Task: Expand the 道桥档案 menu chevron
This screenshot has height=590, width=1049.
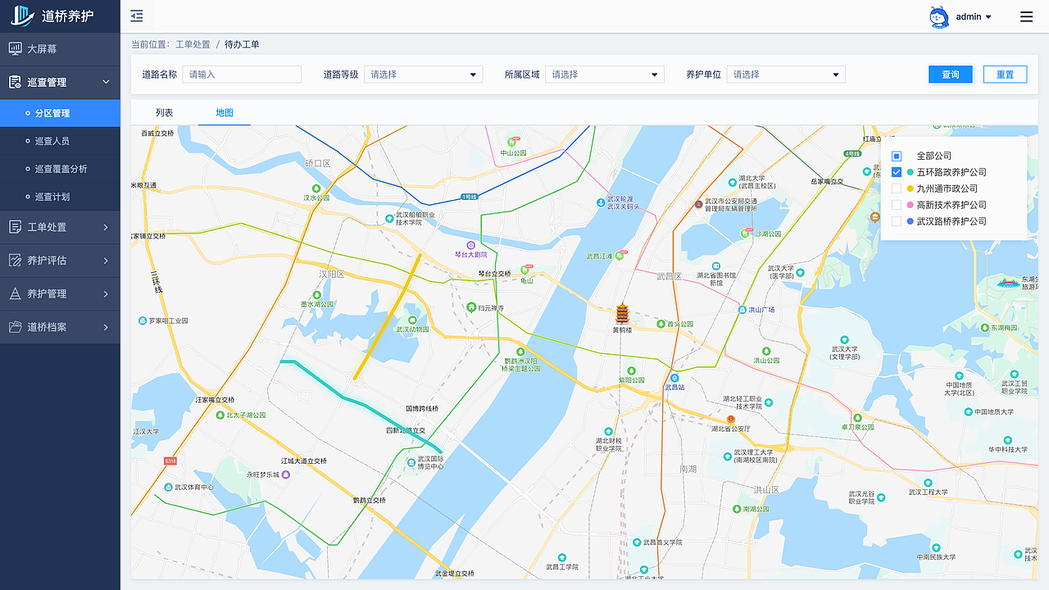Action: point(106,327)
